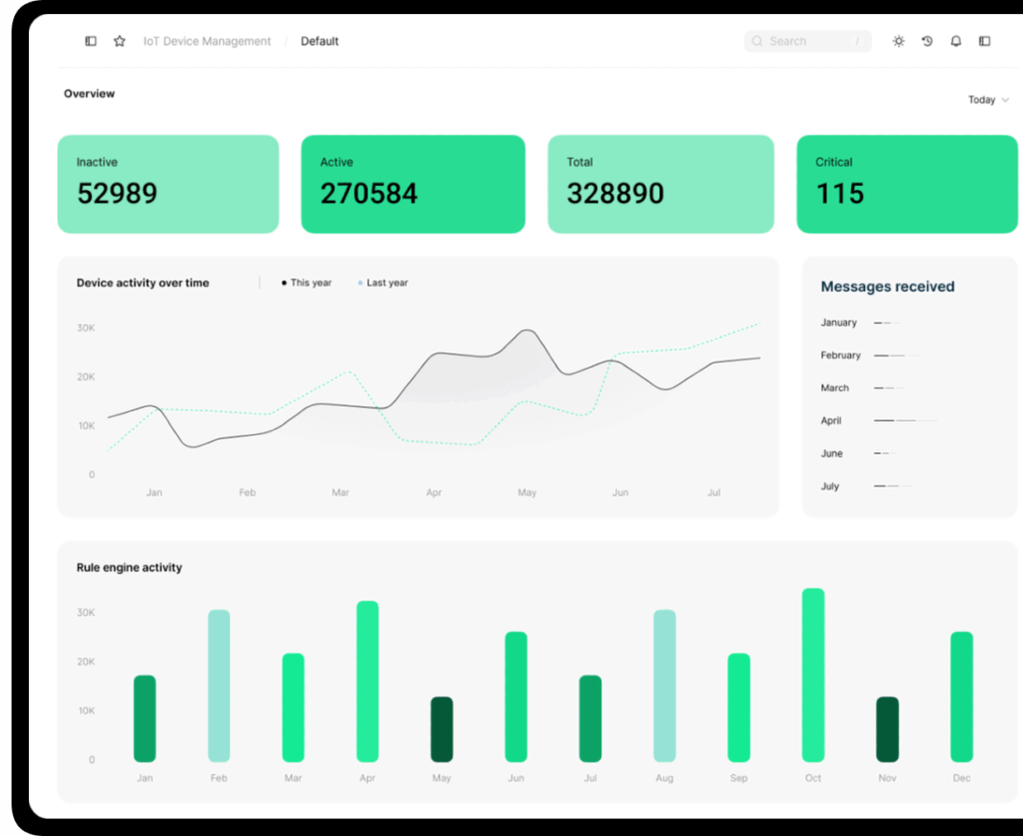Open the notifications bell icon
1023x836 pixels.
click(956, 41)
